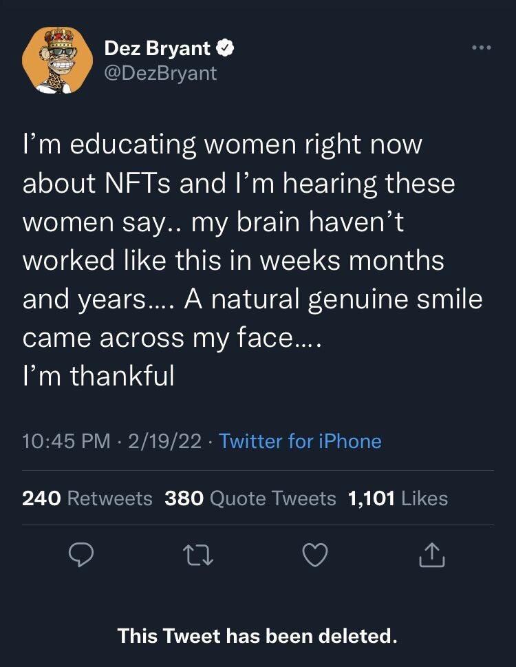This screenshot has height=667, width=516.
Task: Click the "This Tweet has been deleted" notice
Action: click(x=257, y=635)
